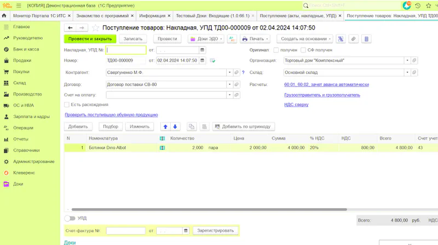The height and width of the screenshot is (245, 438).
Task: Open the Контрагент dropdown list
Action: (229, 72)
